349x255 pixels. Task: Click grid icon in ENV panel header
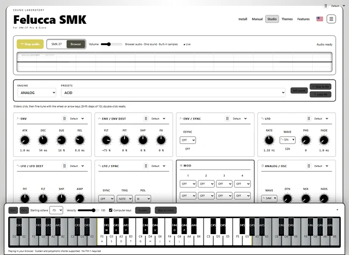(64, 119)
